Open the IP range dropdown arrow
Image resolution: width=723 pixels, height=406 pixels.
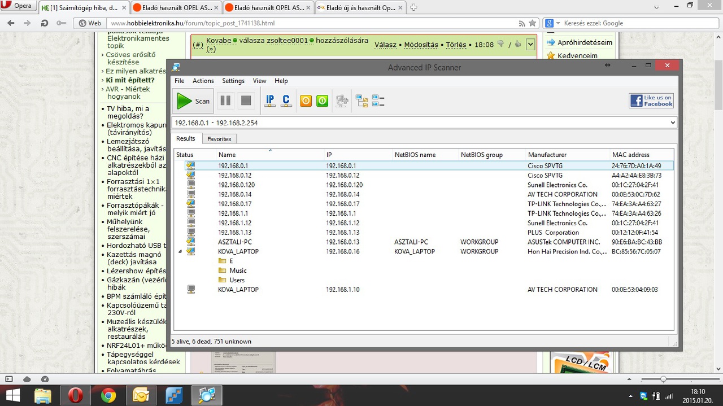click(672, 123)
